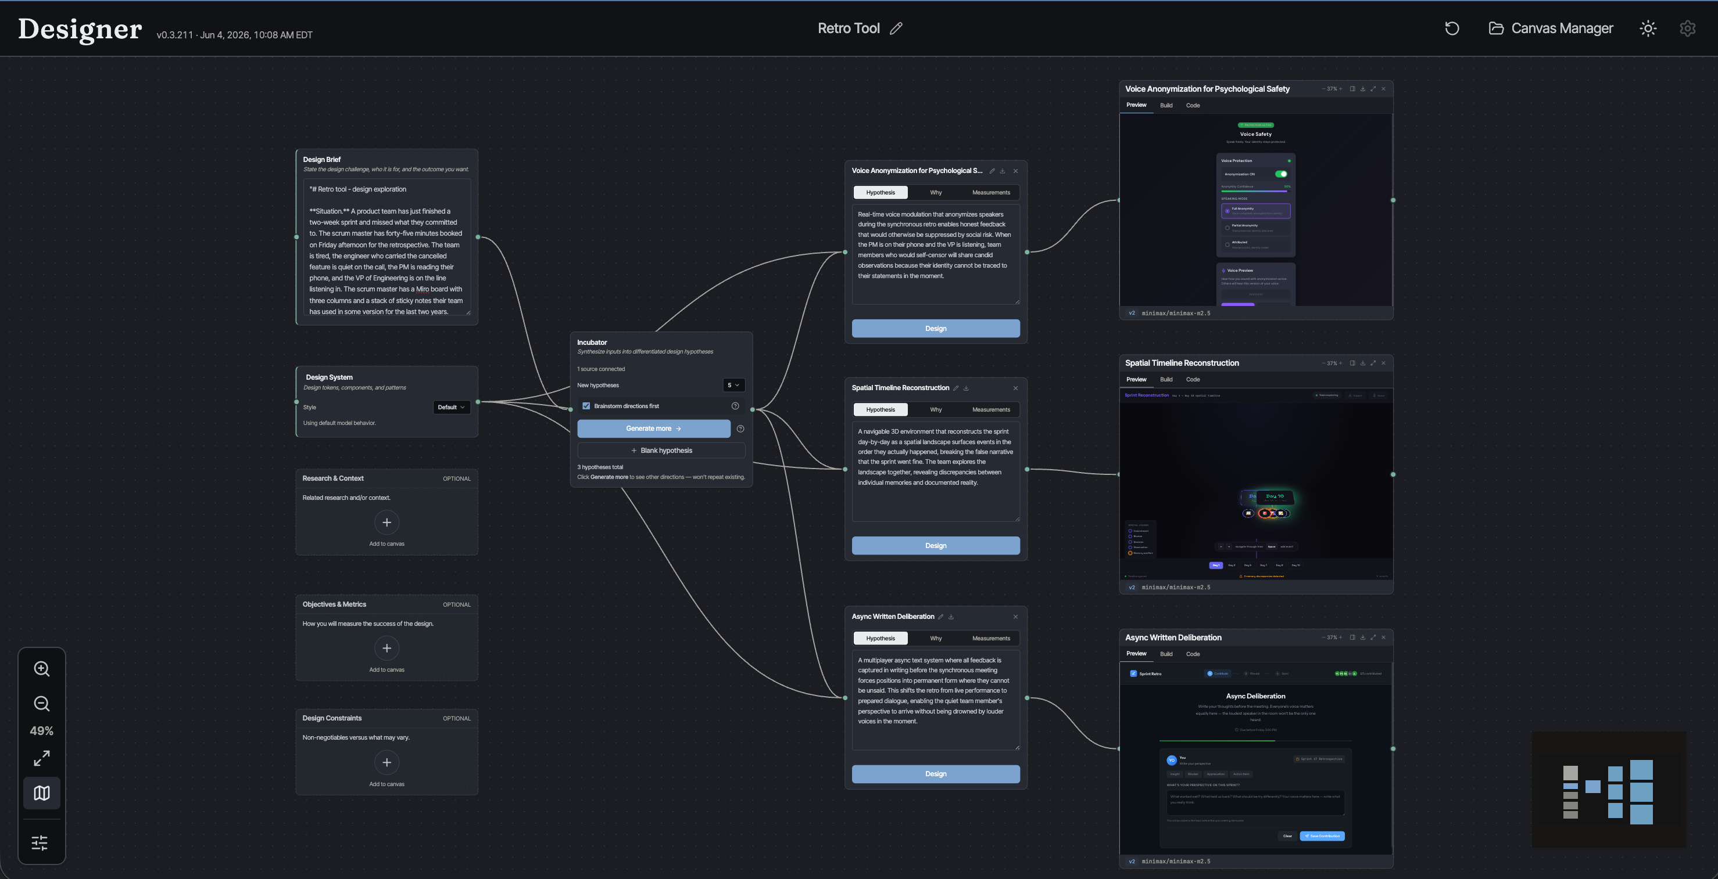The image size is (1718, 879).
Task: Click the undo/revert arrow icon in top bar
Action: pyautogui.click(x=1452, y=28)
